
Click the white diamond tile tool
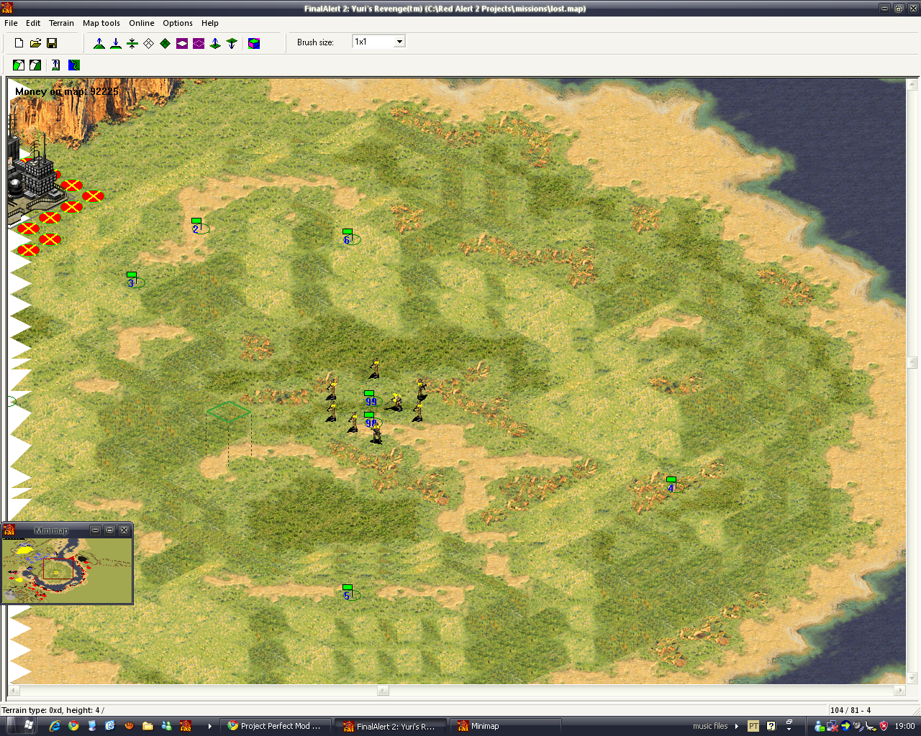[149, 43]
